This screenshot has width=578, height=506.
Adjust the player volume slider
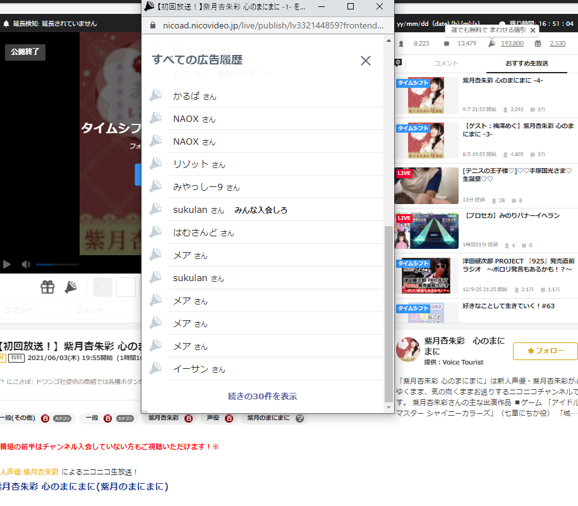tap(57, 264)
